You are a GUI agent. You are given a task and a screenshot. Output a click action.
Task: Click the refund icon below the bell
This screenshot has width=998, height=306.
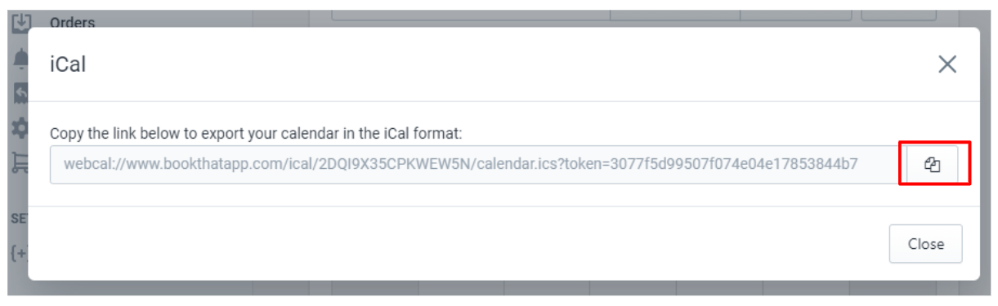click(x=20, y=93)
